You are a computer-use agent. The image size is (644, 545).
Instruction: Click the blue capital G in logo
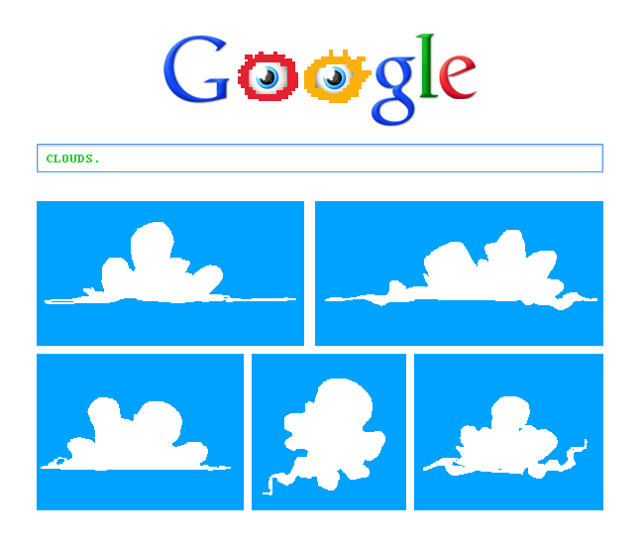click(x=196, y=68)
